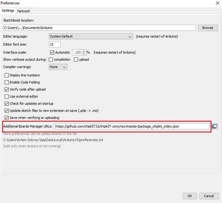Viewport: 222px width, 203px height.
Task: Enable Display line numbers
Action: point(6,75)
